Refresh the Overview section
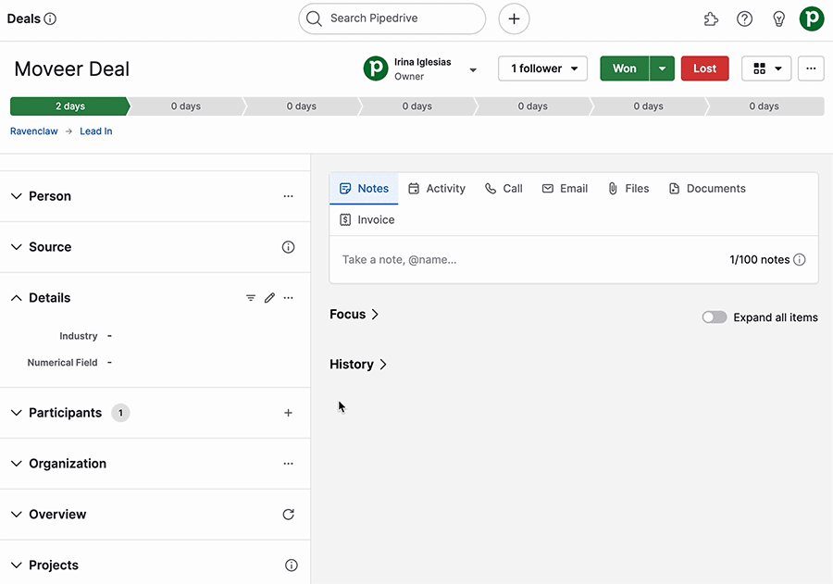 (288, 515)
